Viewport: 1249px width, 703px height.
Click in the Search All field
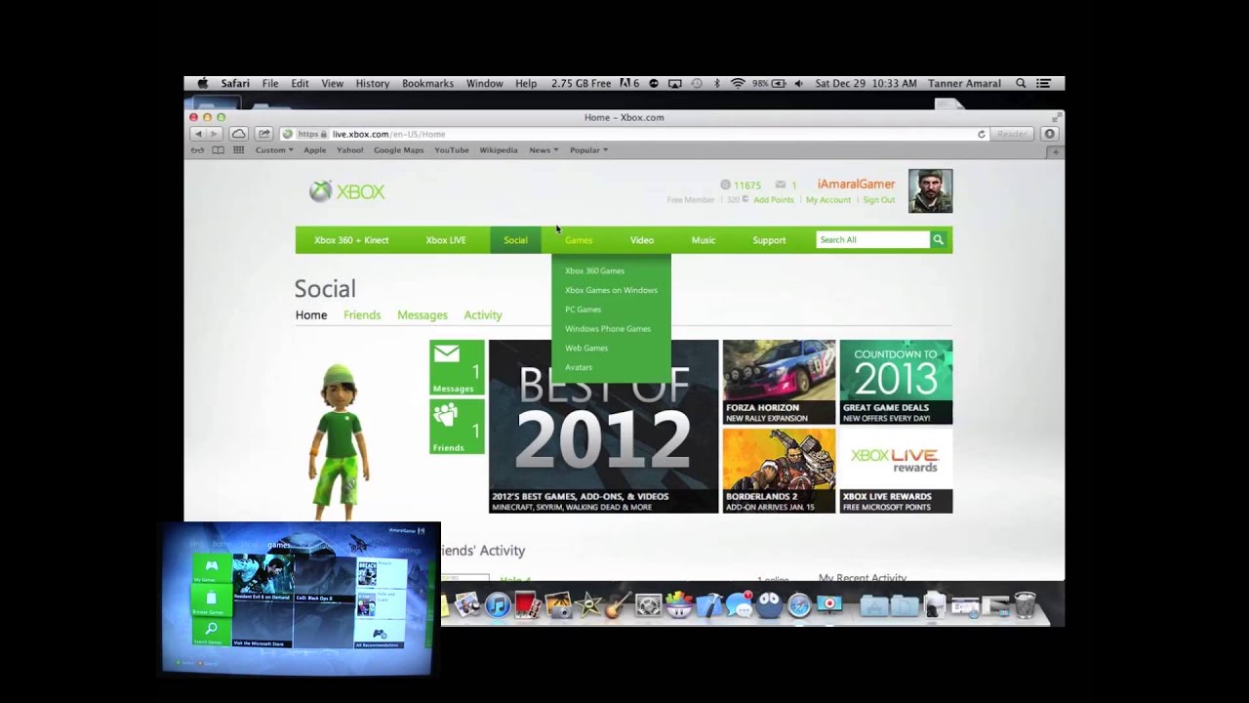(x=872, y=239)
